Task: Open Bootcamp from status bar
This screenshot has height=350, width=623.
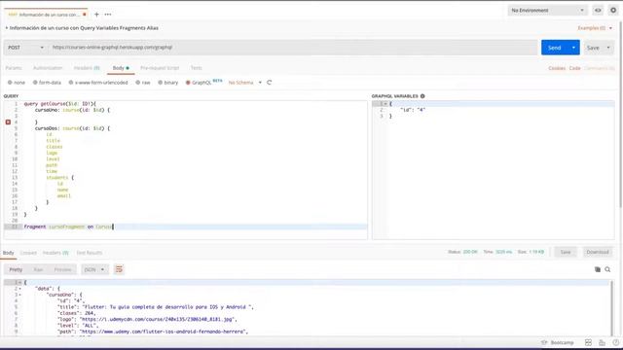Action: (x=558, y=342)
